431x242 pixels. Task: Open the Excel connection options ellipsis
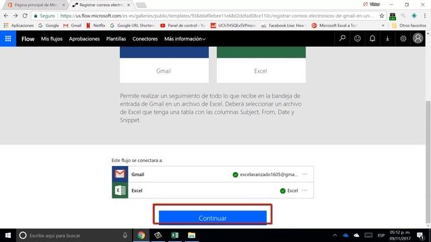click(x=304, y=190)
